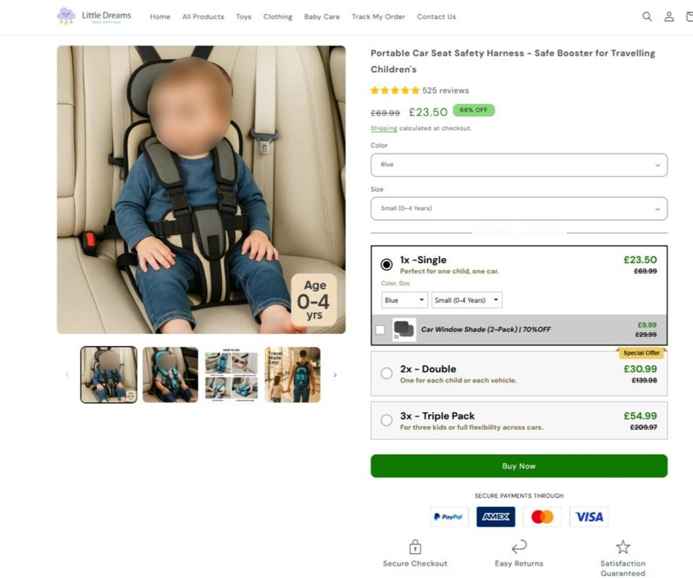The image size is (693, 578).
Task: View the travel backpack thumbnail image
Action: (292, 375)
